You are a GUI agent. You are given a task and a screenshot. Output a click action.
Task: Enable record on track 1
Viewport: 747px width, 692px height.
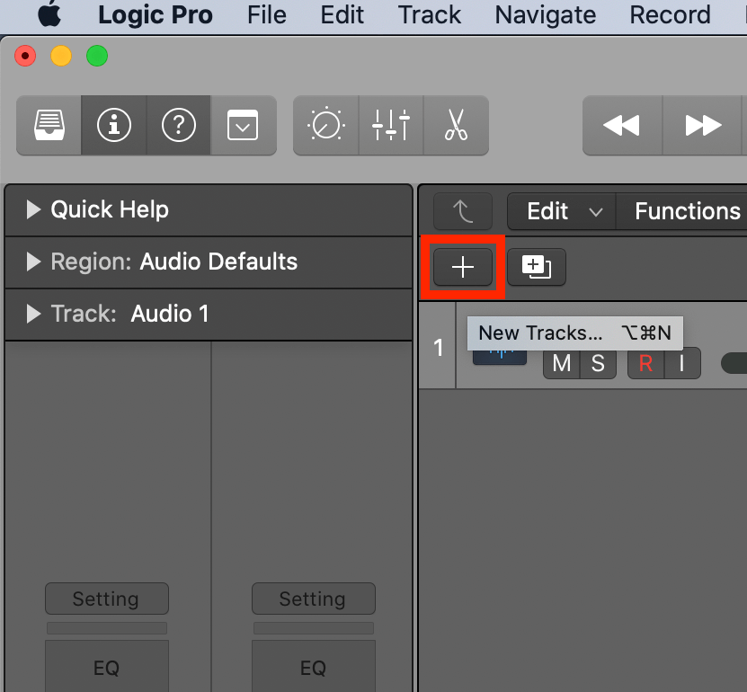tap(646, 363)
